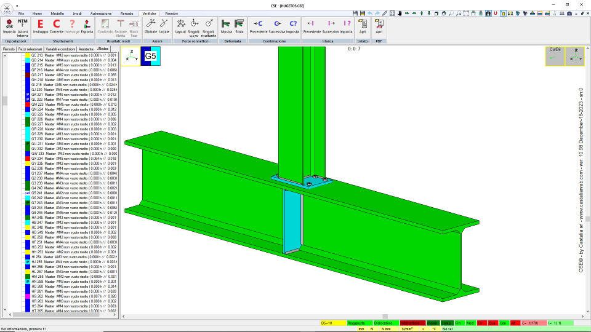Open the PDF Apri icon

379,26
